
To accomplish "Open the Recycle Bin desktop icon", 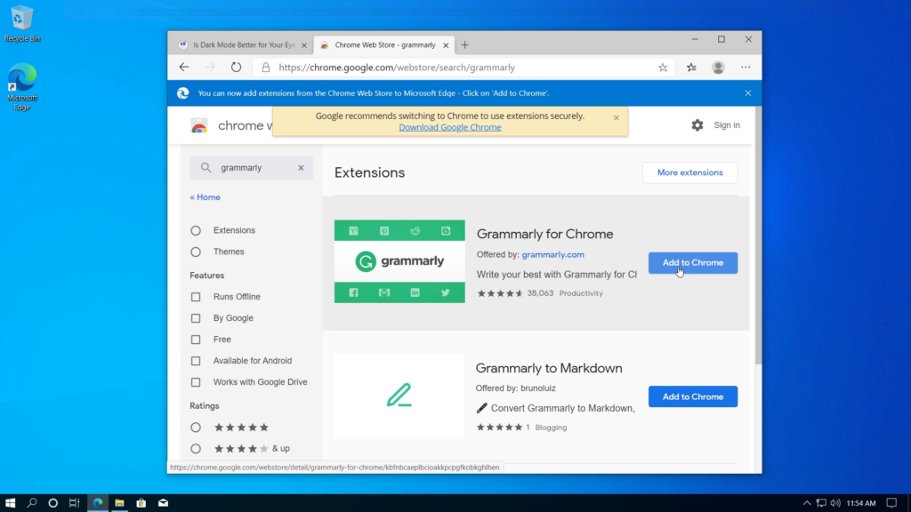I will point(22,24).
